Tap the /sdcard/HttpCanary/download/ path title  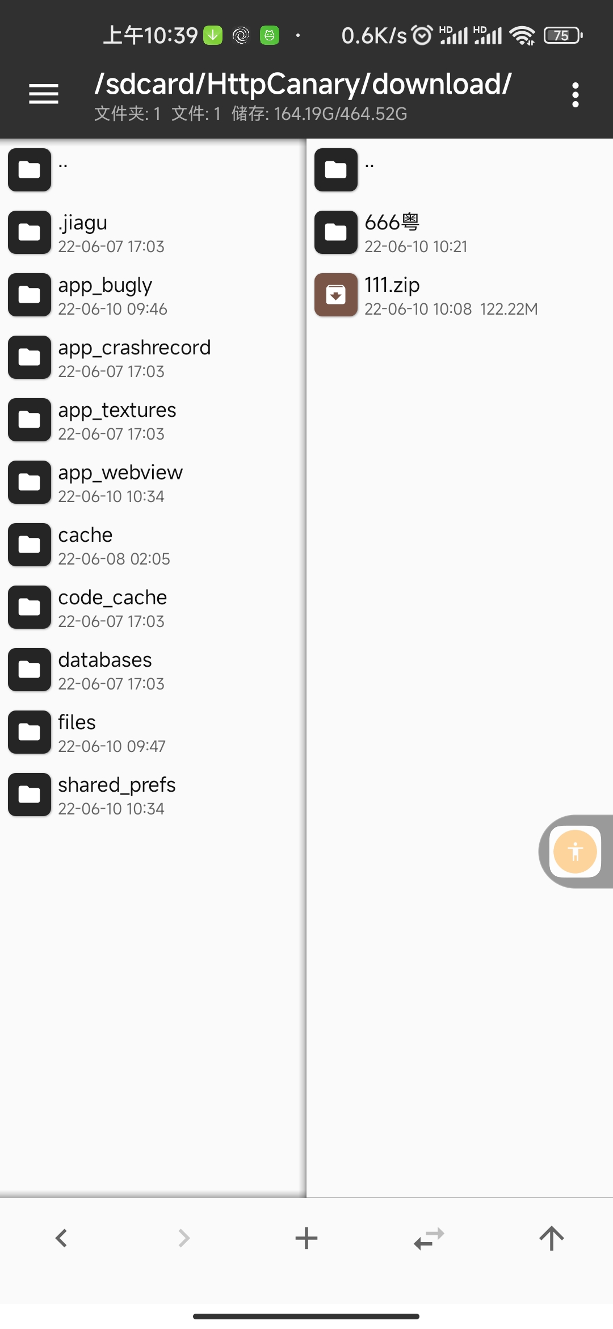pos(303,84)
